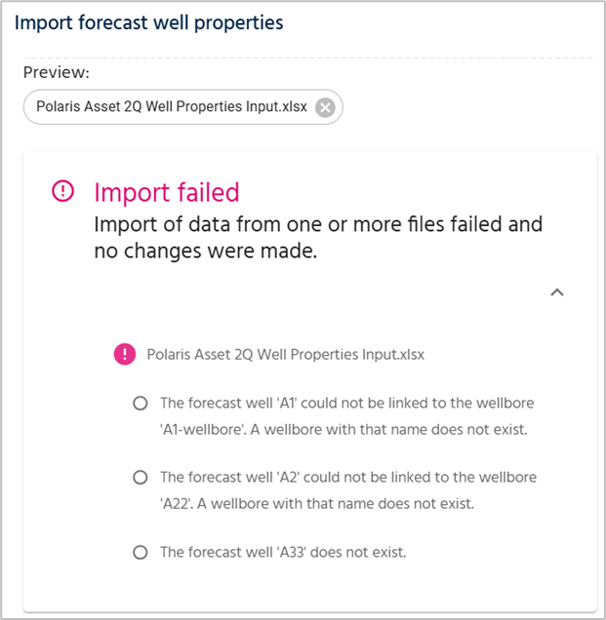Select the circle next to the A2 error
Screen dimensions: 606x620
click(x=141, y=478)
